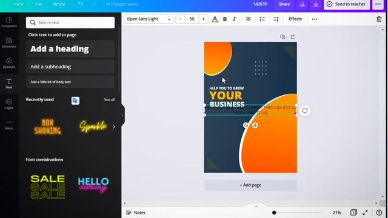This screenshot has width=388, height=218.
Task: Select the Text sidebar tab
Action: tap(9, 84)
